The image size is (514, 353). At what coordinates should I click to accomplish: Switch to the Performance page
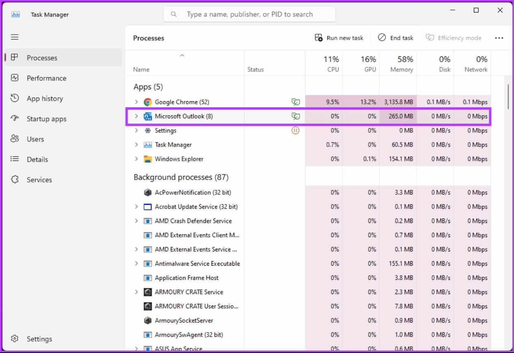coord(63,78)
